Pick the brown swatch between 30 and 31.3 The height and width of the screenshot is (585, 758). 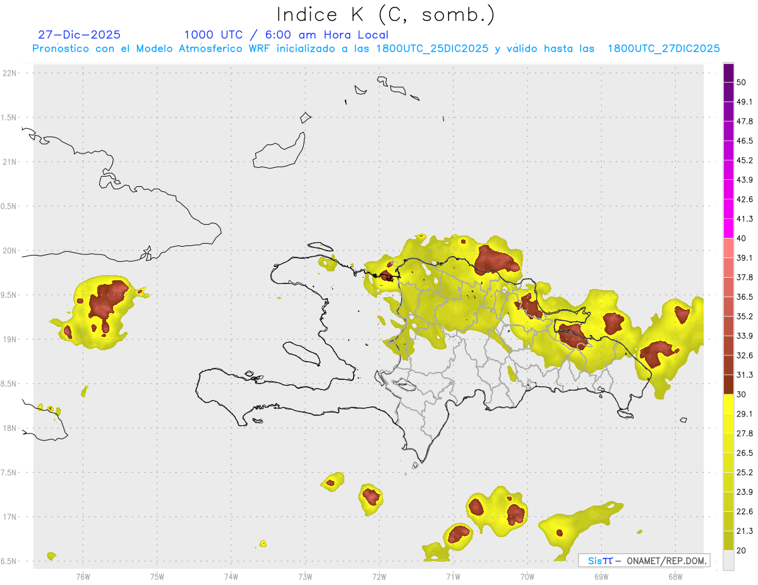(x=729, y=385)
